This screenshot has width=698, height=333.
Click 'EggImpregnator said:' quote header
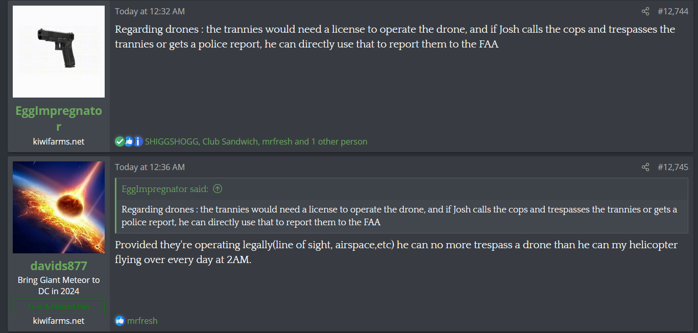click(165, 189)
